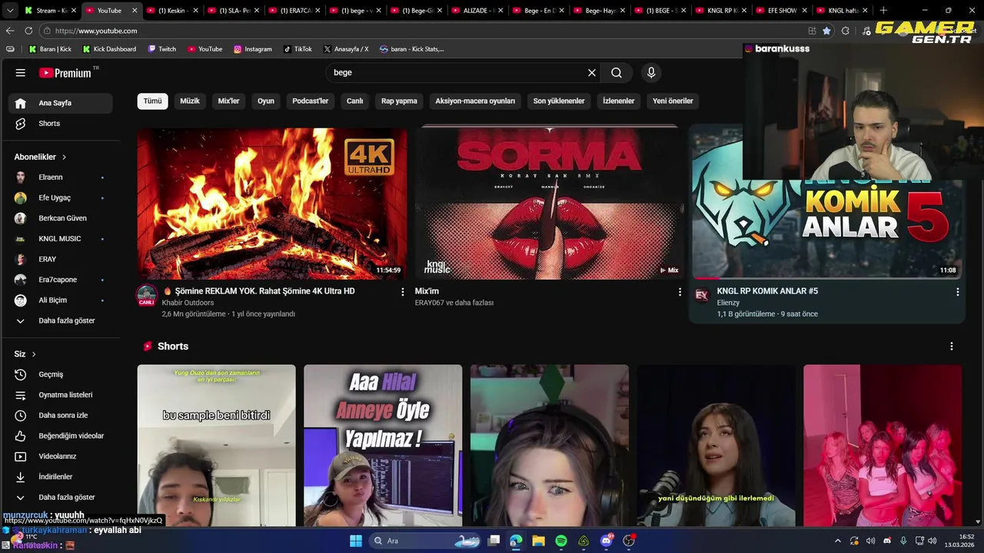The height and width of the screenshot is (553, 984).
Task: Clear the search box with X
Action: (592, 72)
